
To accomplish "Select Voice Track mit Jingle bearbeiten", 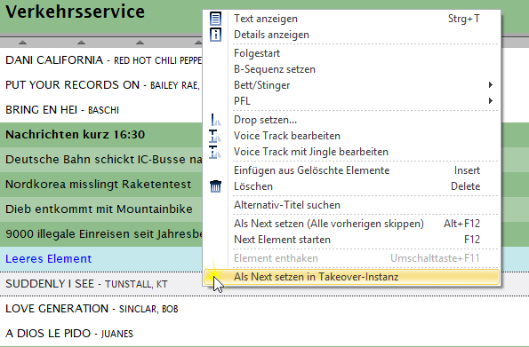I will 351,152.
